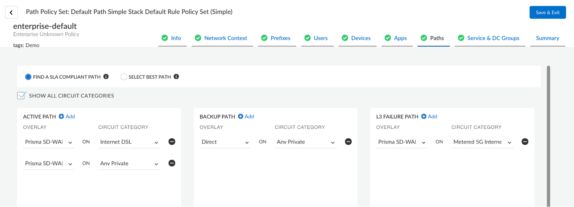This screenshot has height=207, width=574.
Task: Uncheck Show All Circuit Categories
Action: [x=21, y=96]
